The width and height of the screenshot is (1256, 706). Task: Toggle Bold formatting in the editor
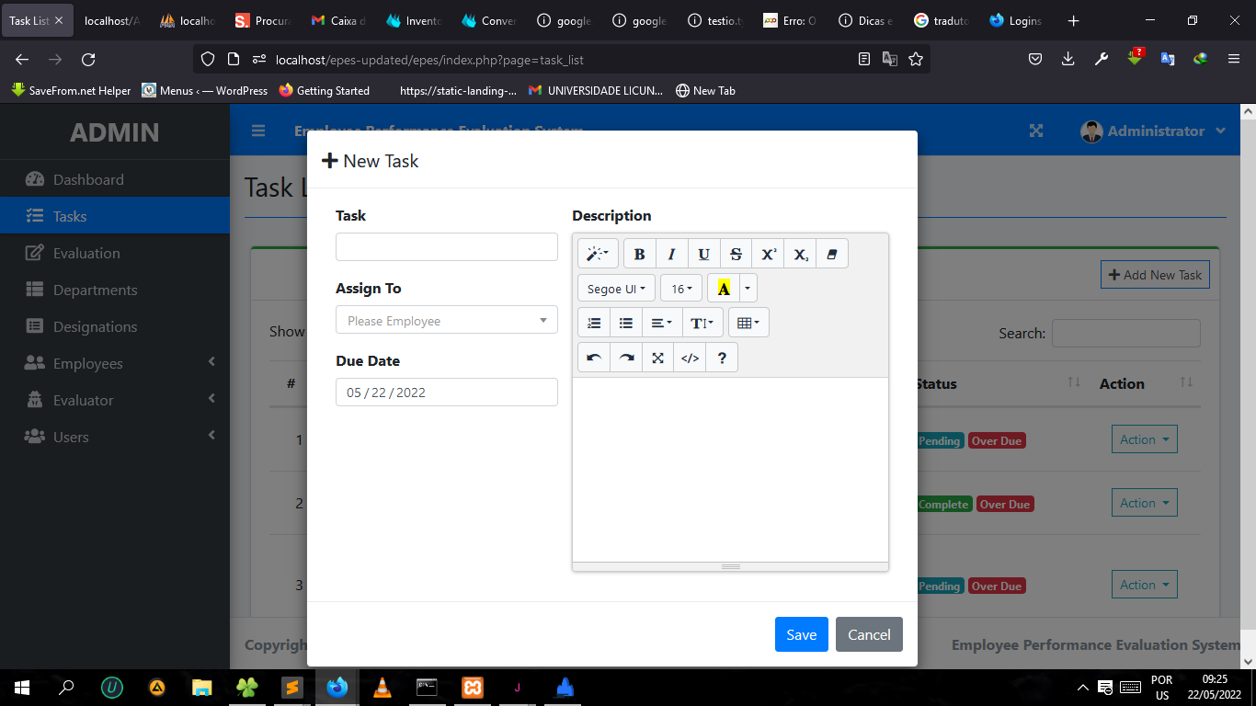(640, 254)
